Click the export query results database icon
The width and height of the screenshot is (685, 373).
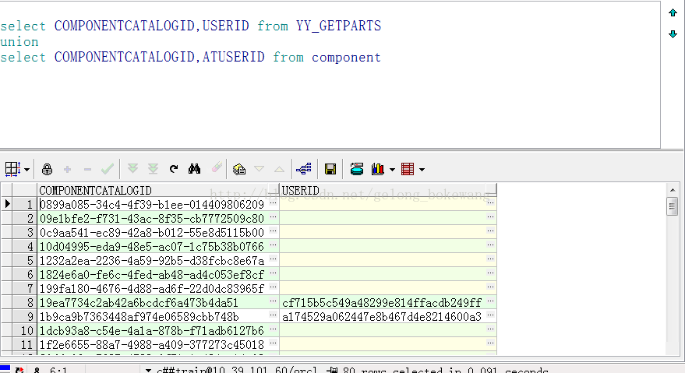(x=357, y=169)
